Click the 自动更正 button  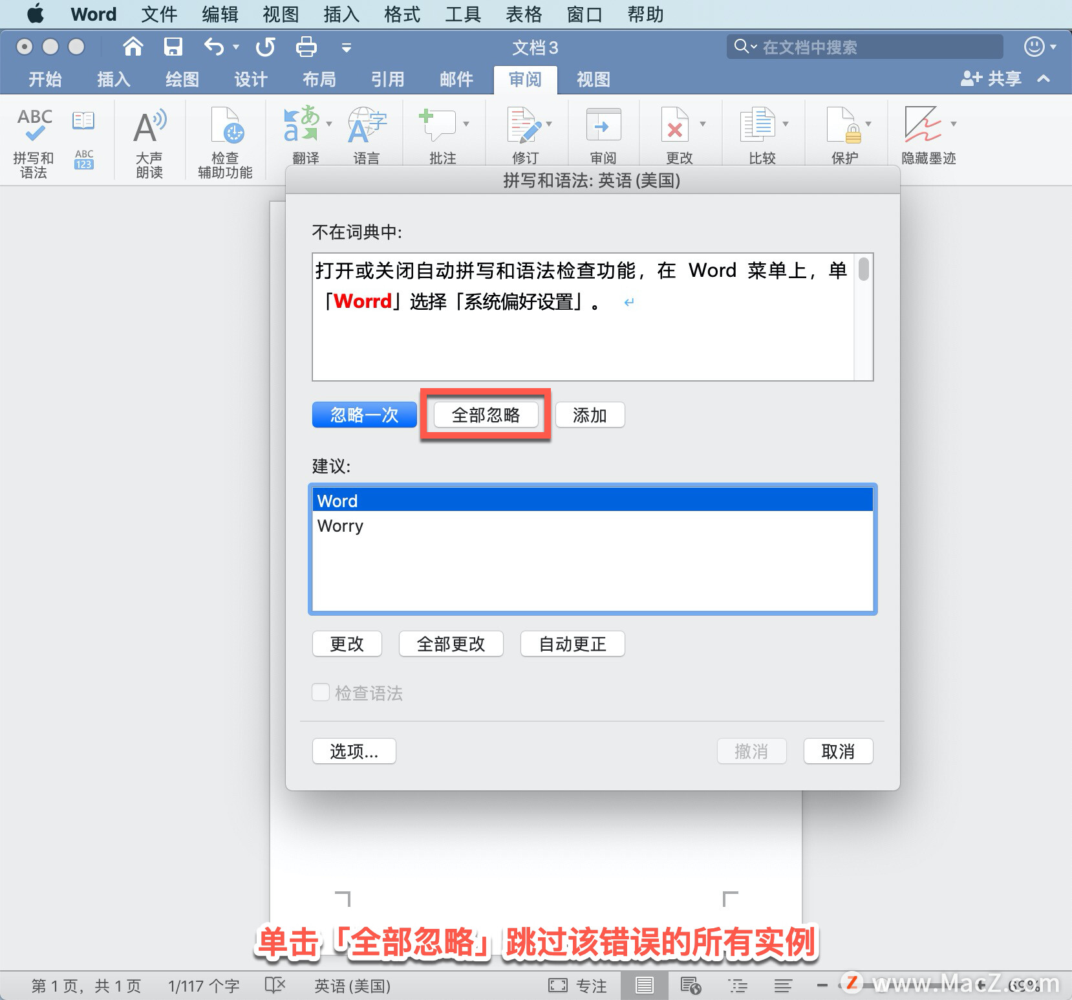pos(573,644)
